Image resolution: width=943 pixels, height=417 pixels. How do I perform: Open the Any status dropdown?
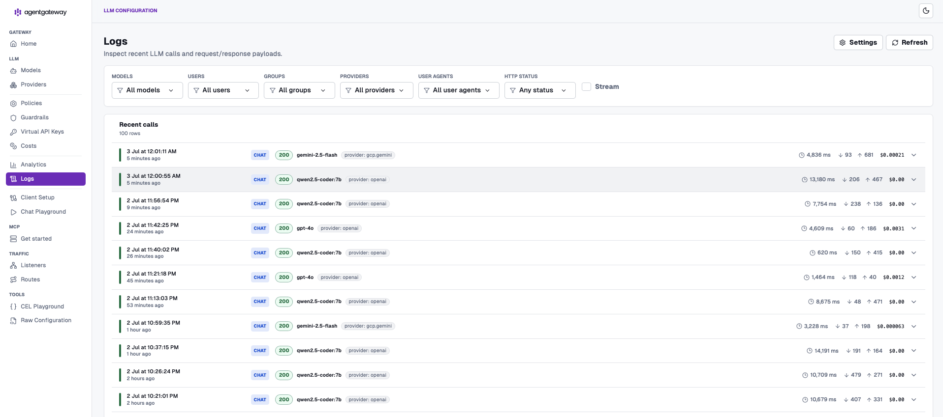[540, 90]
